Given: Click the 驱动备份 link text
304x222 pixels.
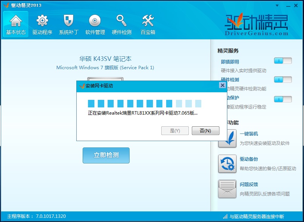Looking at the screenshot, I should point(249,159).
